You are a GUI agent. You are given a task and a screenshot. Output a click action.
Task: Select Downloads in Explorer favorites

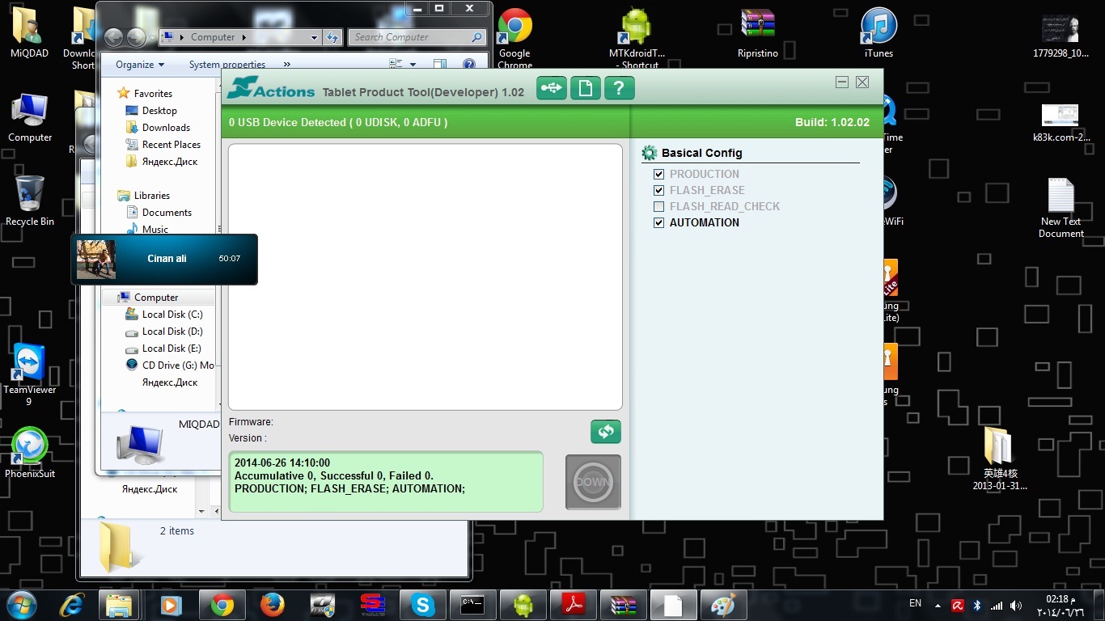158,128
